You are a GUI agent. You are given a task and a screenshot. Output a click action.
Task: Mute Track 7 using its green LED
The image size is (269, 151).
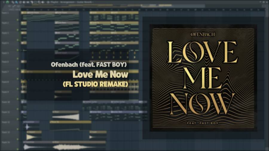[x=18, y=79]
